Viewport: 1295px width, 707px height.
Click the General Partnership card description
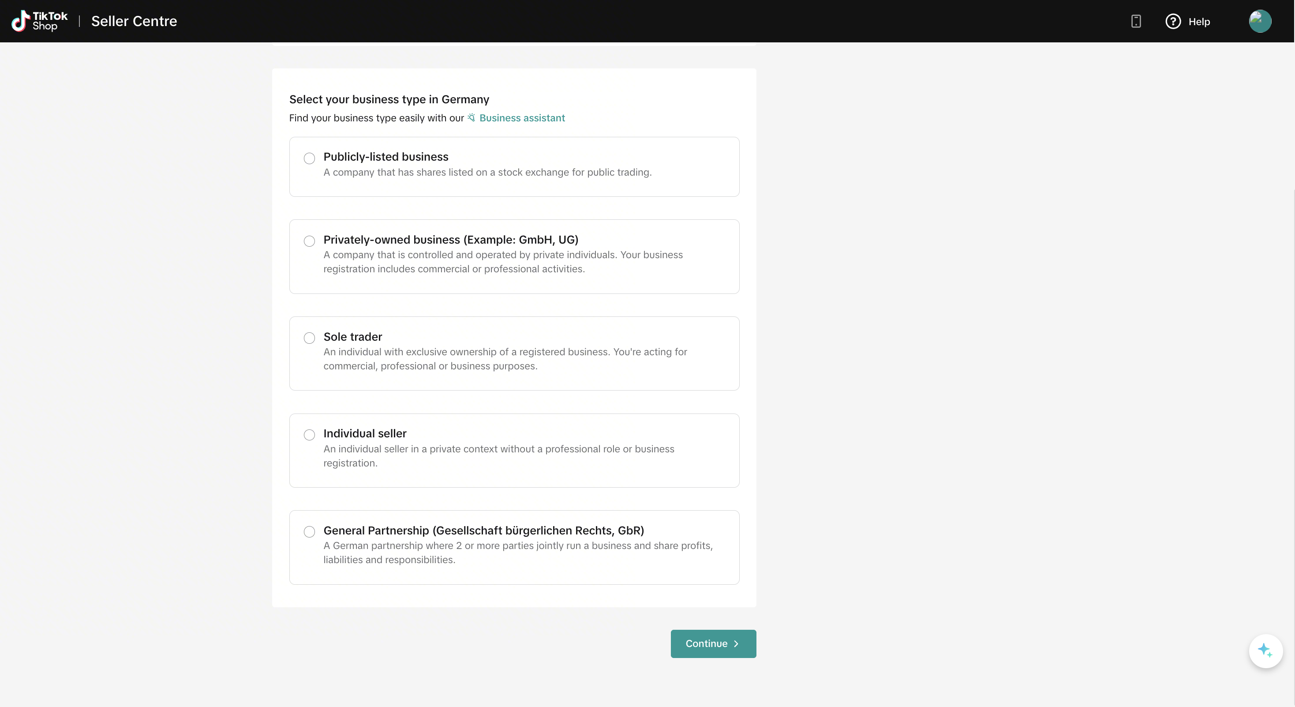click(x=518, y=553)
